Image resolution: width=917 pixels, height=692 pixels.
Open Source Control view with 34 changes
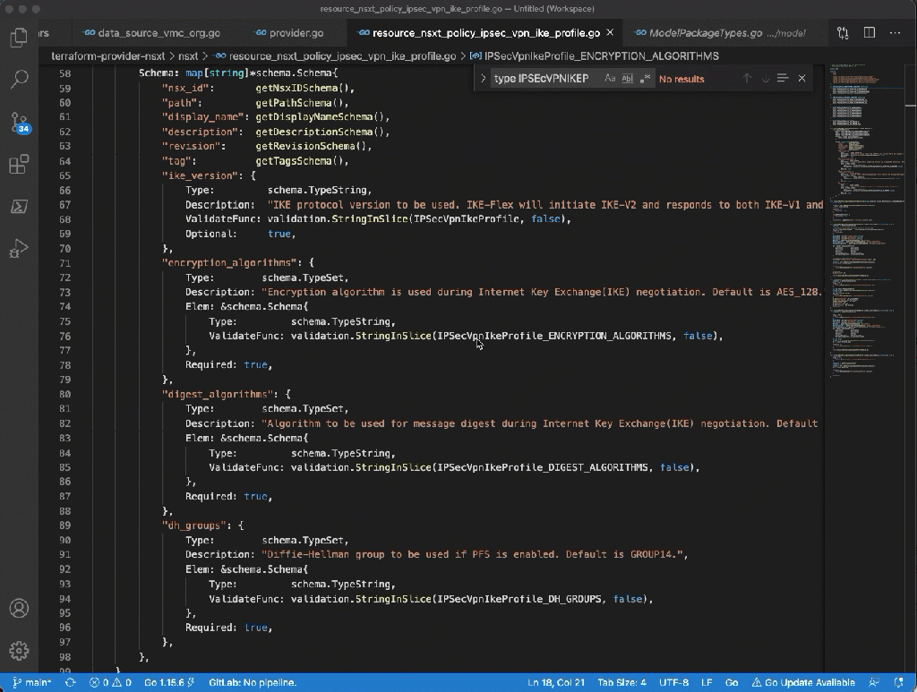point(19,123)
